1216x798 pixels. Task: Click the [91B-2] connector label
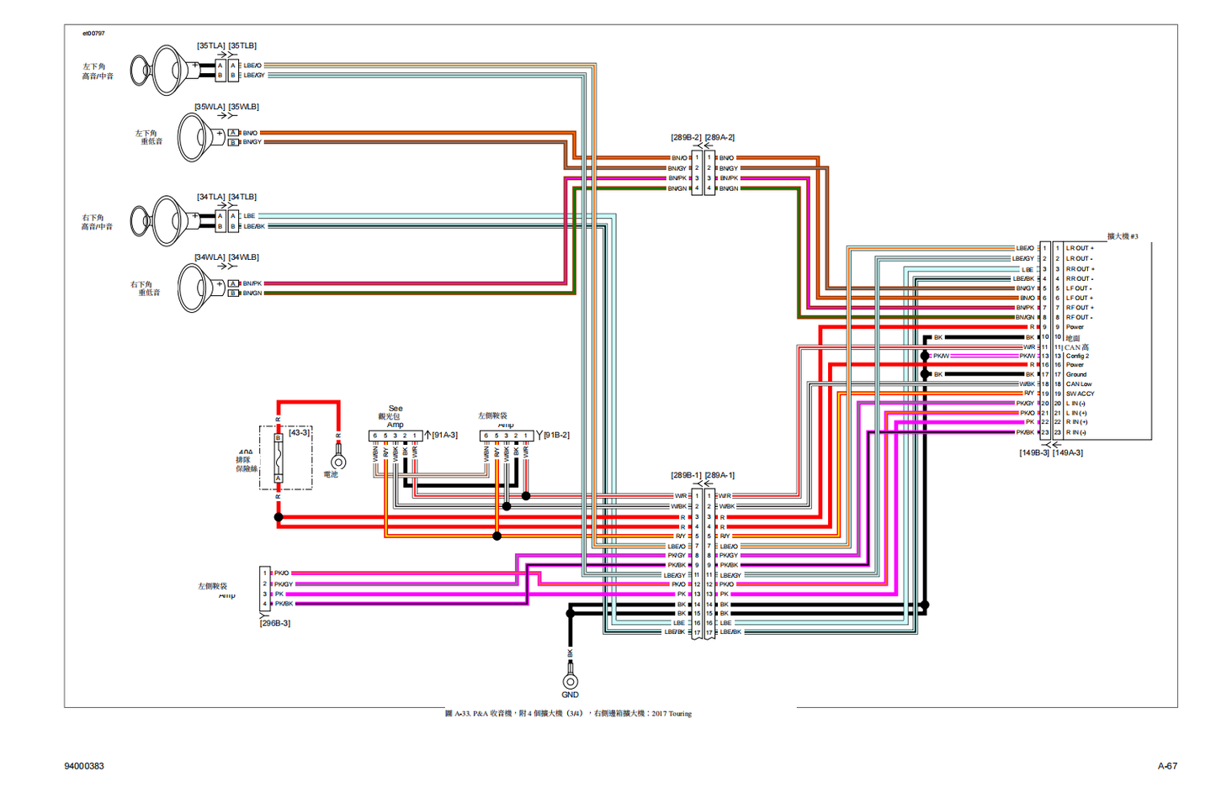pos(556,435)
